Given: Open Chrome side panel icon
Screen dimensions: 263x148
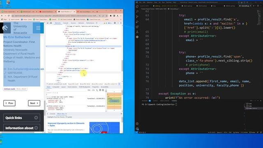Looking at the screenshot, I should [x=114, y=16].
